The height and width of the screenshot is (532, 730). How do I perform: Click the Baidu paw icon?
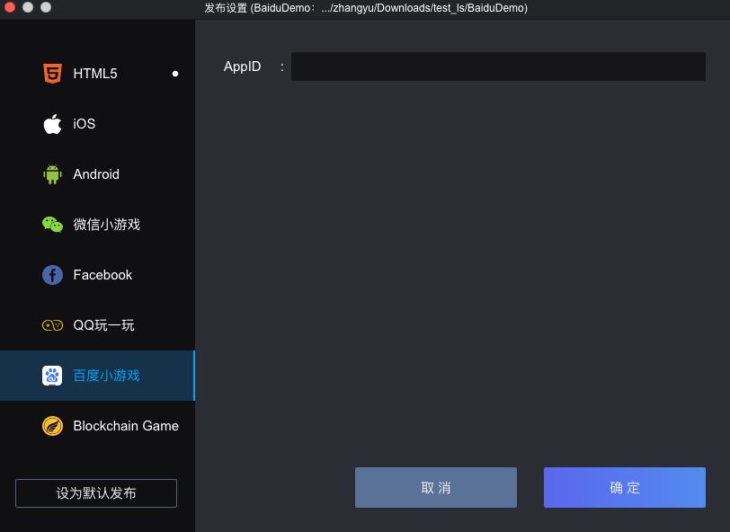[x=52, y=376]
